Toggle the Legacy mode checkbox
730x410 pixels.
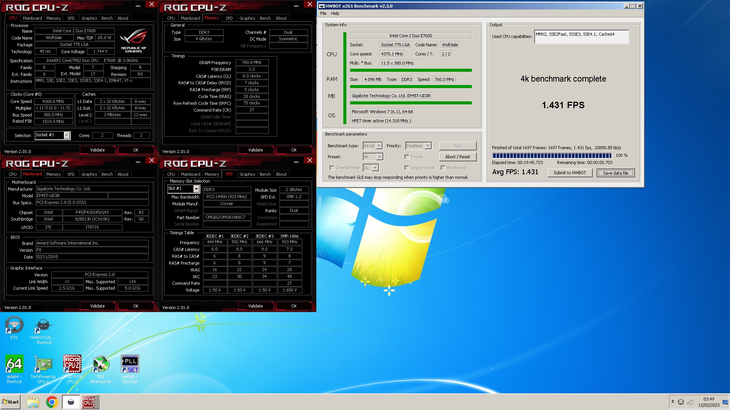(x=407, y=168)
